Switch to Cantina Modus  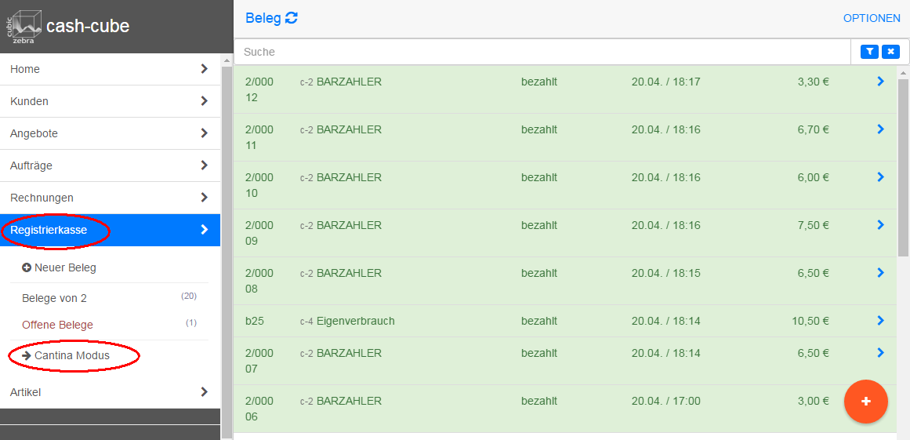(x=72, y=355)
